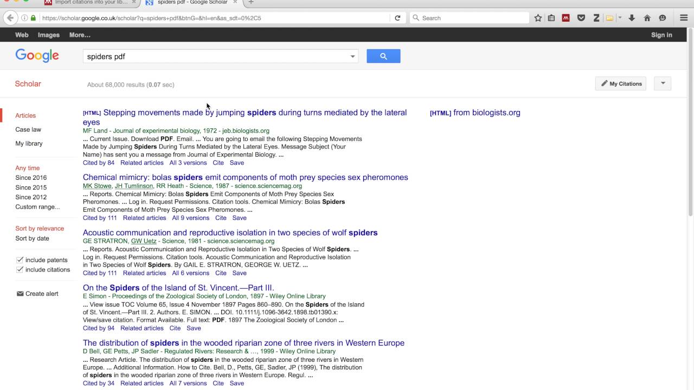Choose 'Sort by date'
694x390 pixels.
tap(32, 238)
